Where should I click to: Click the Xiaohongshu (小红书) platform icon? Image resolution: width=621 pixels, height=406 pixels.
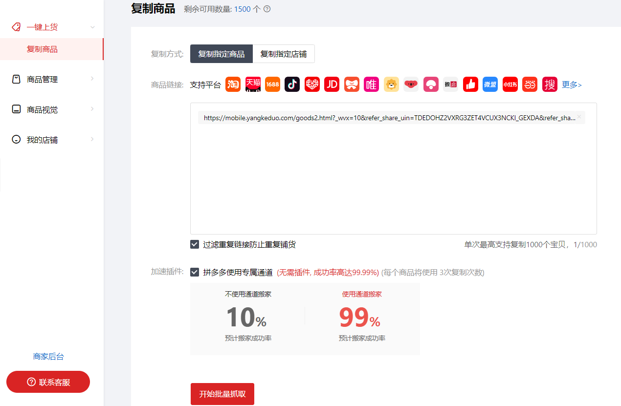(510, 85)
